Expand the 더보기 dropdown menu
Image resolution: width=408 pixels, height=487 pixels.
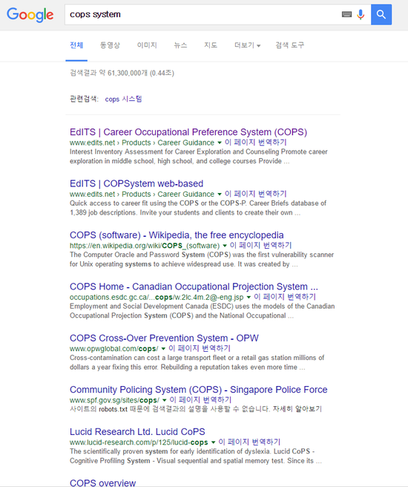pos(247,45)
